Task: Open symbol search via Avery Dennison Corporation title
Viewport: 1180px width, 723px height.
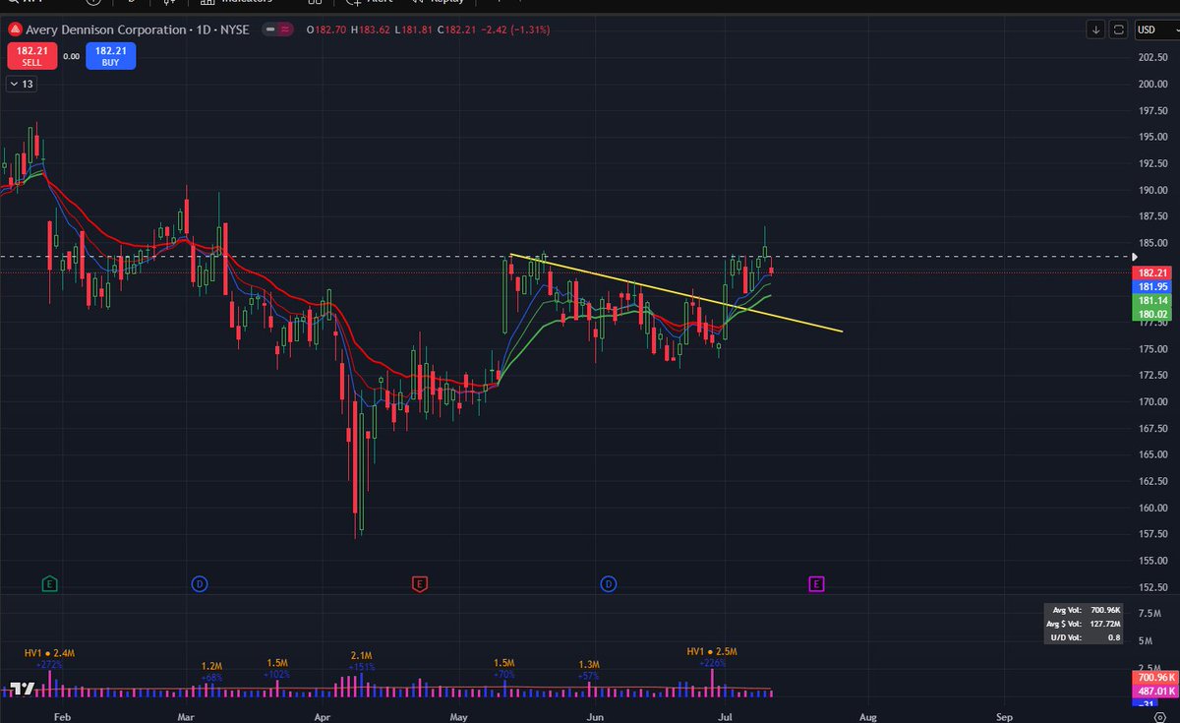Action: coord(107,30)
